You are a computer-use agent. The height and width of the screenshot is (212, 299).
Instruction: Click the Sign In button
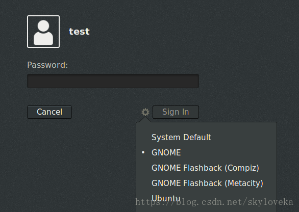176,112
